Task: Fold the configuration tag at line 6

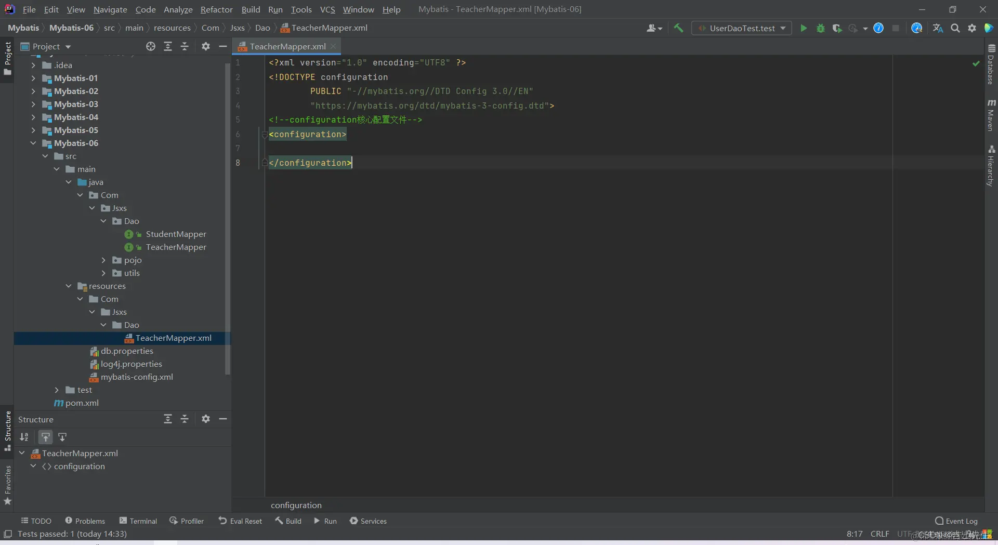Action: click(x=265, y=134)
